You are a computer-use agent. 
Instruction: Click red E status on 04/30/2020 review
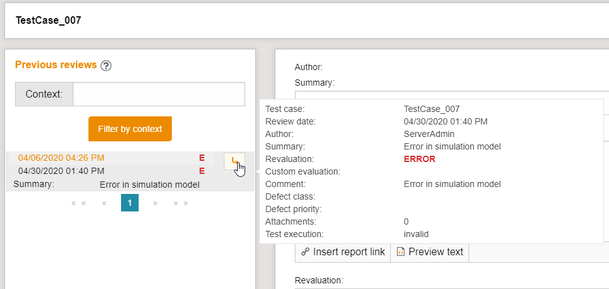[x=202, y=171]
